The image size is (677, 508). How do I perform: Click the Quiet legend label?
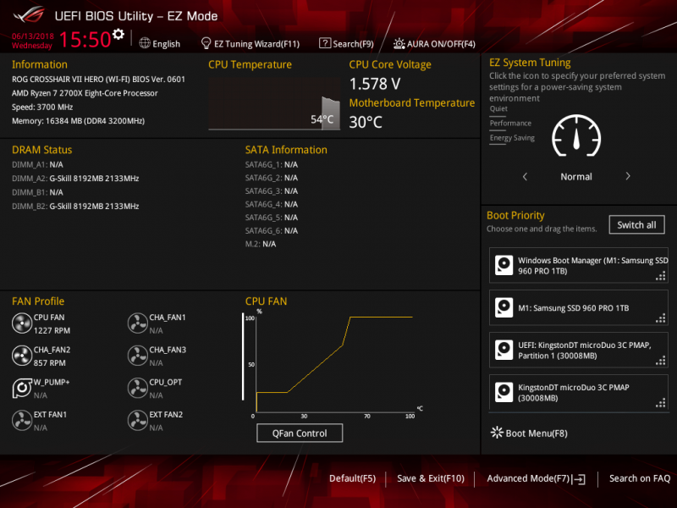[498, 109]
